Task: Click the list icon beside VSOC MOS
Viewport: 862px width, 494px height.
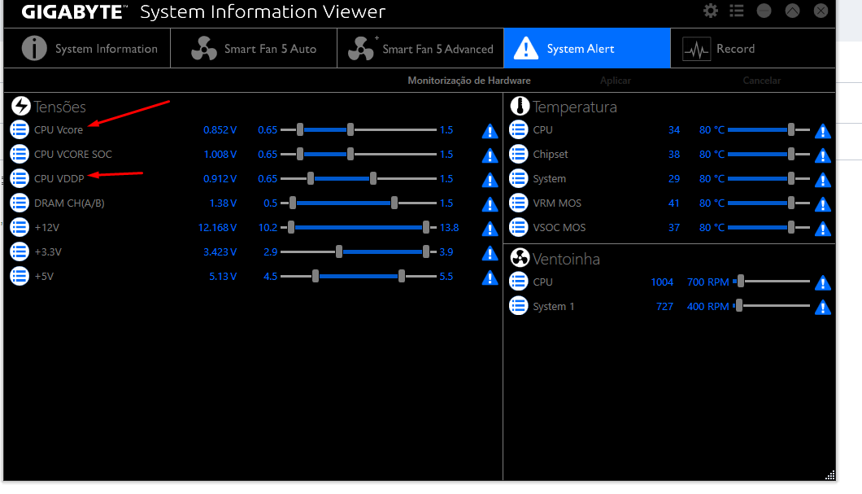Action: 518,227
